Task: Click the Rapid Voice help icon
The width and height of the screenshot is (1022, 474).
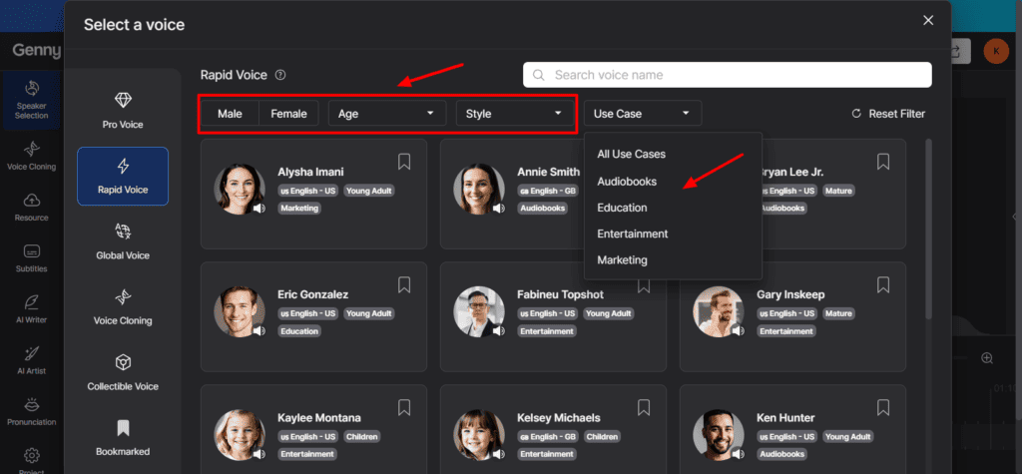Action: (x=280, y=75)
